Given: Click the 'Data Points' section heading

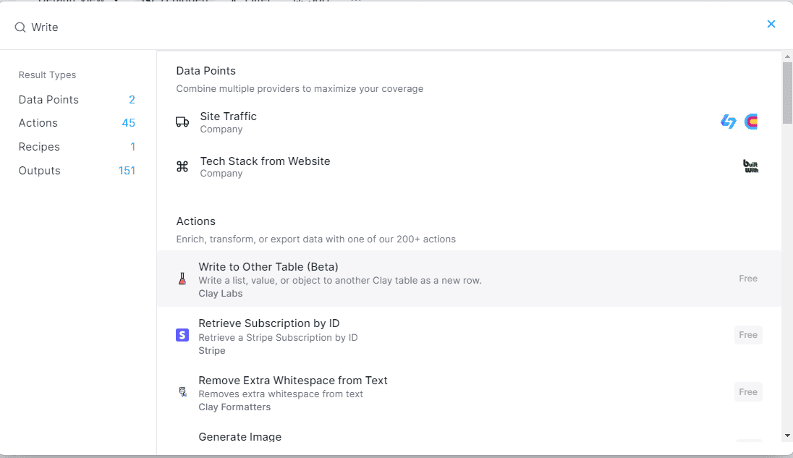Looking at the screenshot, I should [x=205, y=71].
